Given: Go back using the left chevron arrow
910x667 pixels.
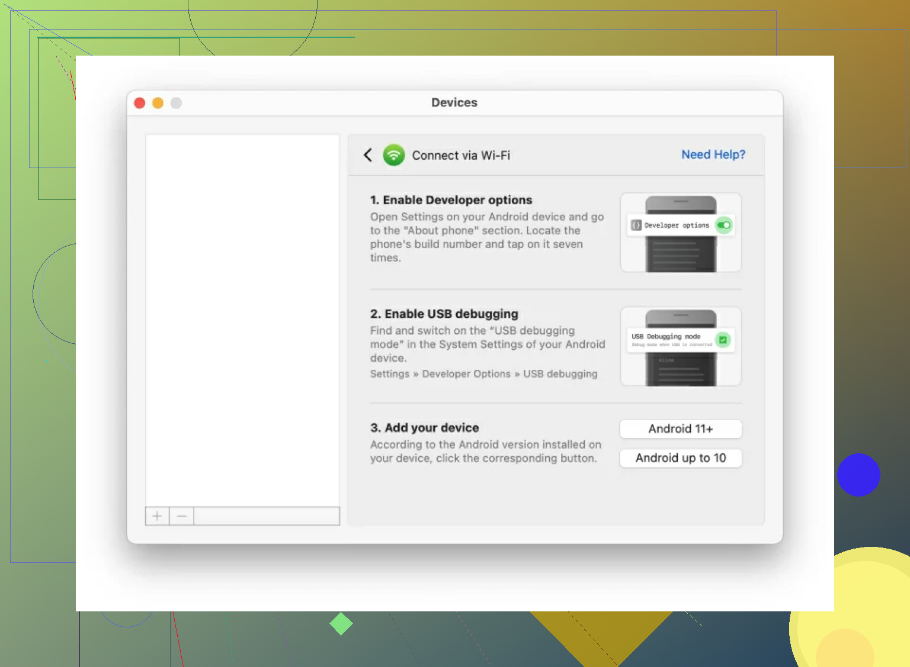Looking at the screenshot, I should 368,155.
